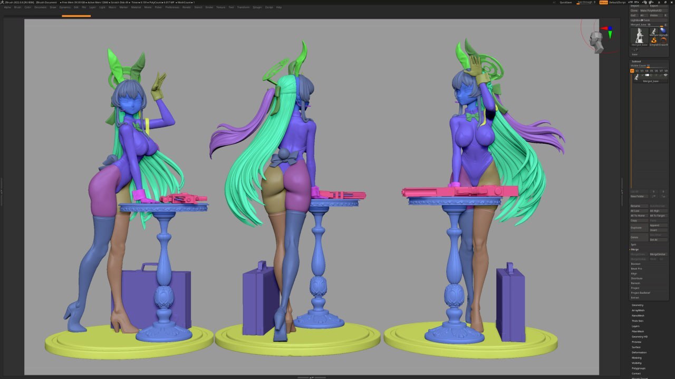Open the Zplugin menu
The image size is (675, 379).
pos(257,7)
